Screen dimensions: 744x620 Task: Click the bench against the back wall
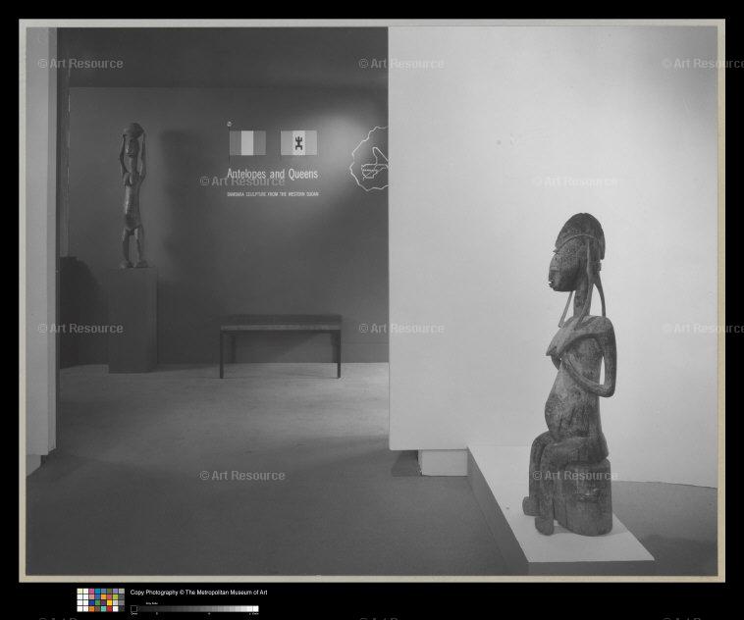tap(281, 346)
